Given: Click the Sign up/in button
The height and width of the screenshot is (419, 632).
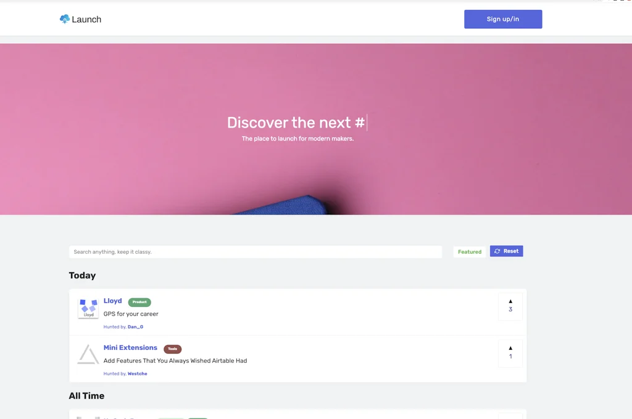Looking at the screenshot, I should [503, 19].
